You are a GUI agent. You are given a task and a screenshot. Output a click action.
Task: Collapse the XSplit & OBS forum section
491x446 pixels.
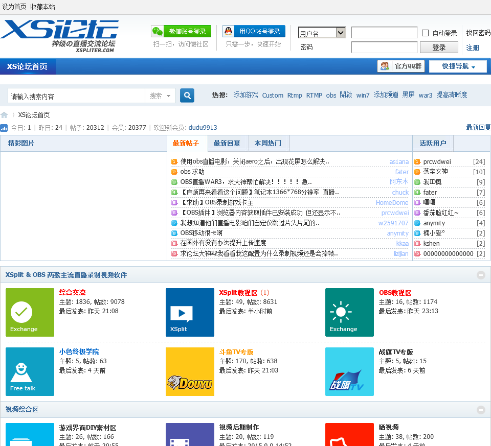(481, 275)
